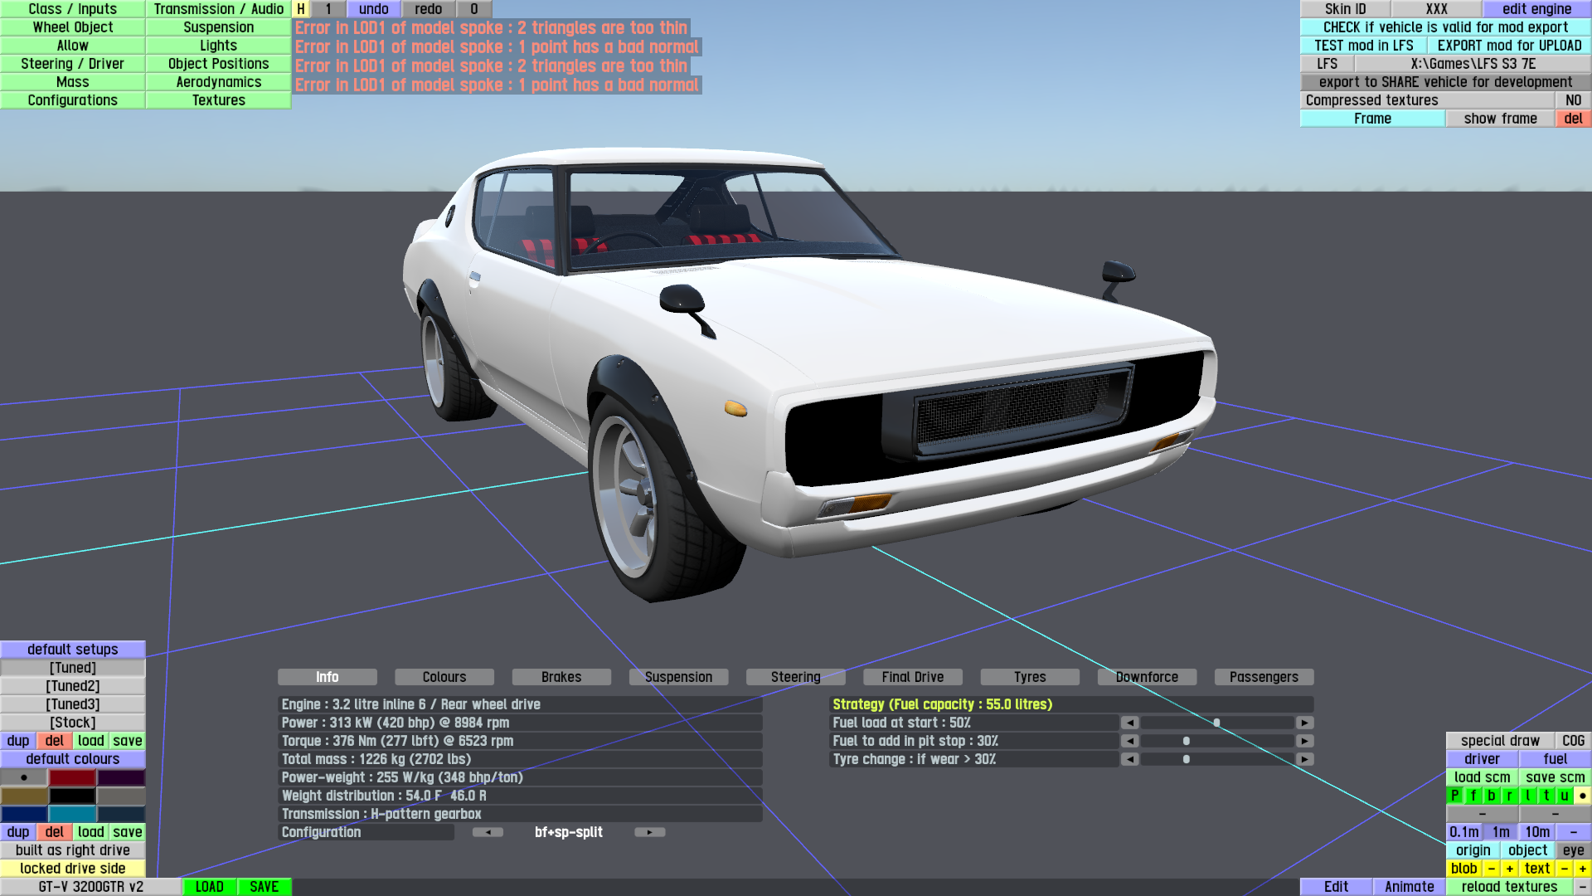Select previous configuration with left arrow
The image size is (1592, 896).
coord(488,832)
